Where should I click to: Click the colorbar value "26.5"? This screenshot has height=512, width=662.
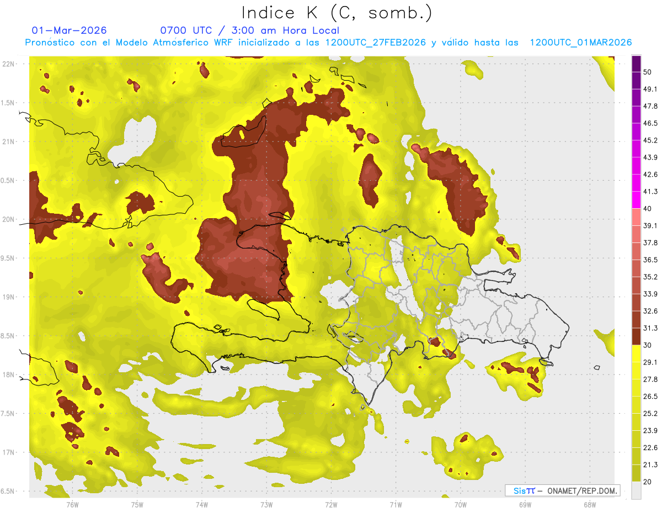pos(650,397)
